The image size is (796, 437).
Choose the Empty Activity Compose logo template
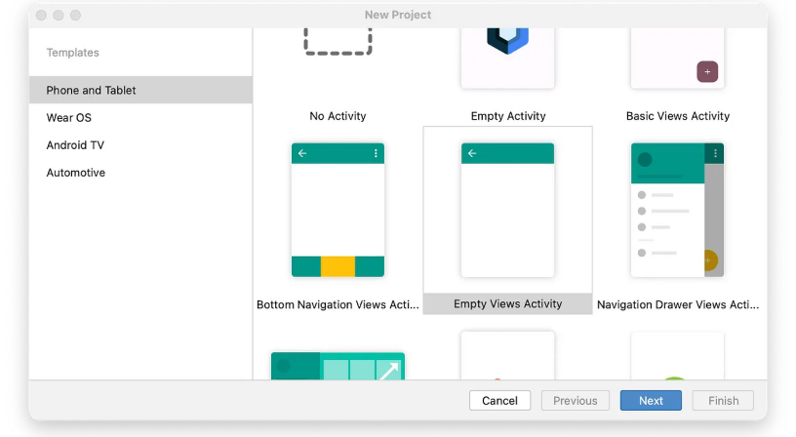coord(507,59)
